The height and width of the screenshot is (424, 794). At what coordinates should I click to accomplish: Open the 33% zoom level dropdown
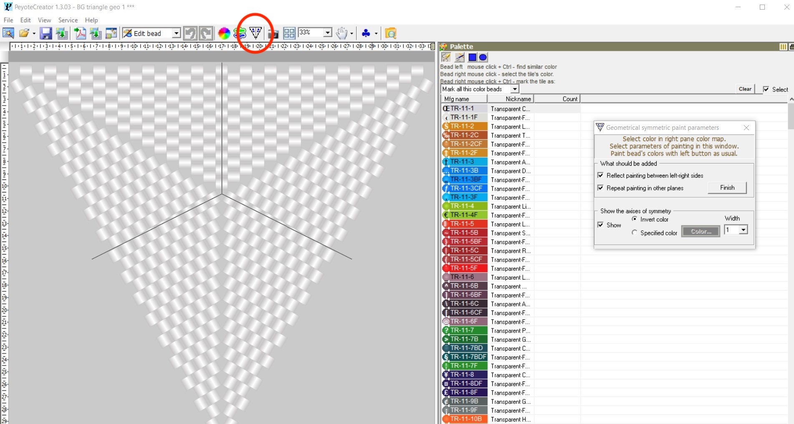click(x=327, y=32)
